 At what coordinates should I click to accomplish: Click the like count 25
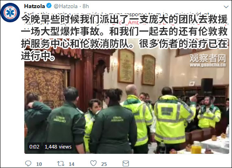pyautogui.click(x=104, y=164)
